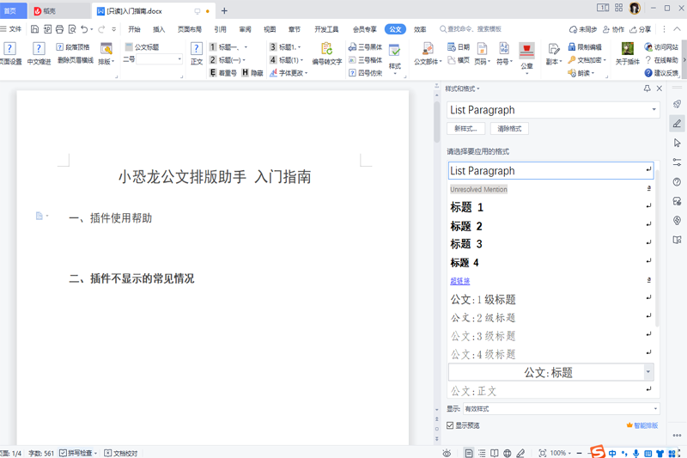Click the Print Preview icon
The height and width of the screenshot is (458, 687).
72,29
